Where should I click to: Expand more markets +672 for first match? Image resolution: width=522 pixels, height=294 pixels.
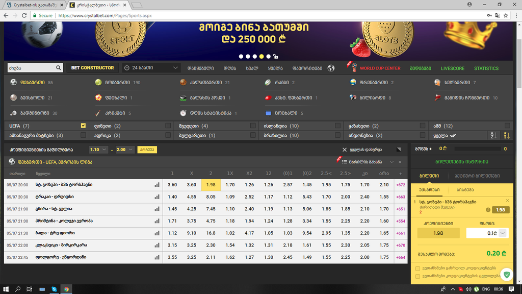coord(401,185)
